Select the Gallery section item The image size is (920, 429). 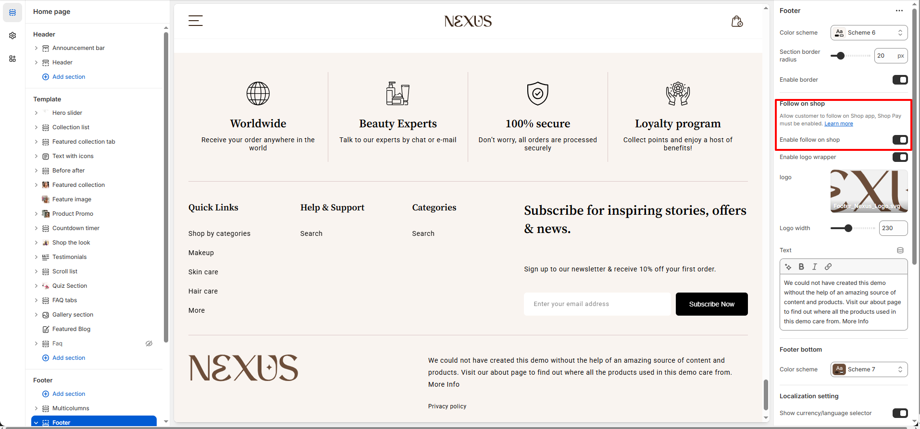coord(73,315)
